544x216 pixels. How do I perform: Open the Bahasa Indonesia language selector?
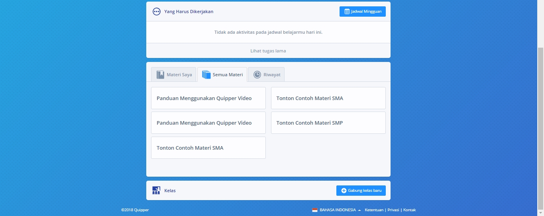336,210
